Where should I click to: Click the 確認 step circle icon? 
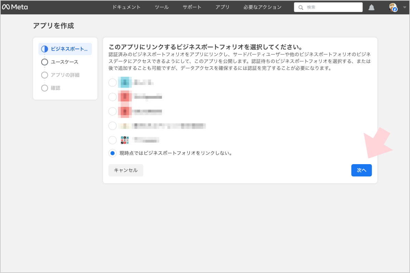[44, 88]
